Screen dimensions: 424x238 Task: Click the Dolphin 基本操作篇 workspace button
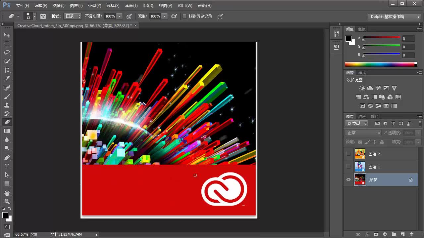pyautogui.click(x=394, y=16)
